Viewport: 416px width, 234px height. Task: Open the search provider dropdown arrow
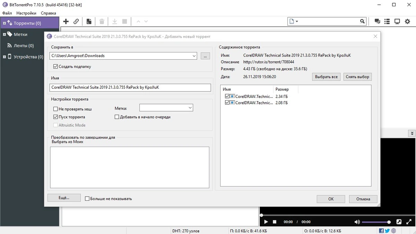(297, 21)
